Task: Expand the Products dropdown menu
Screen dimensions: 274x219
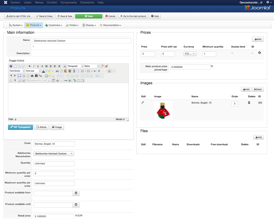Action: click(34, 25)
